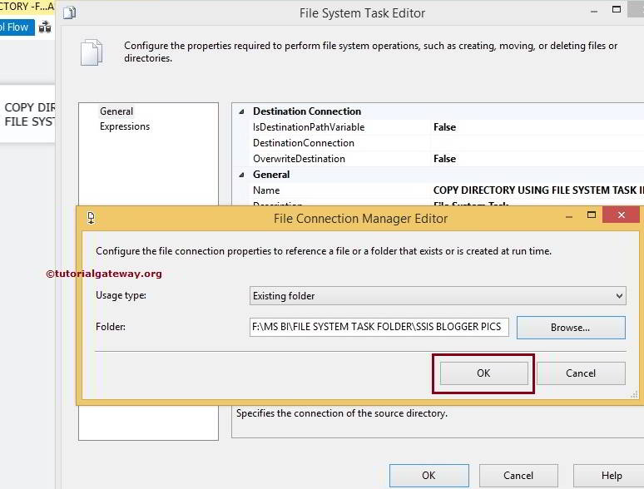
Task: Click OK in File System Task Editor
Action: tap(429, 476)
